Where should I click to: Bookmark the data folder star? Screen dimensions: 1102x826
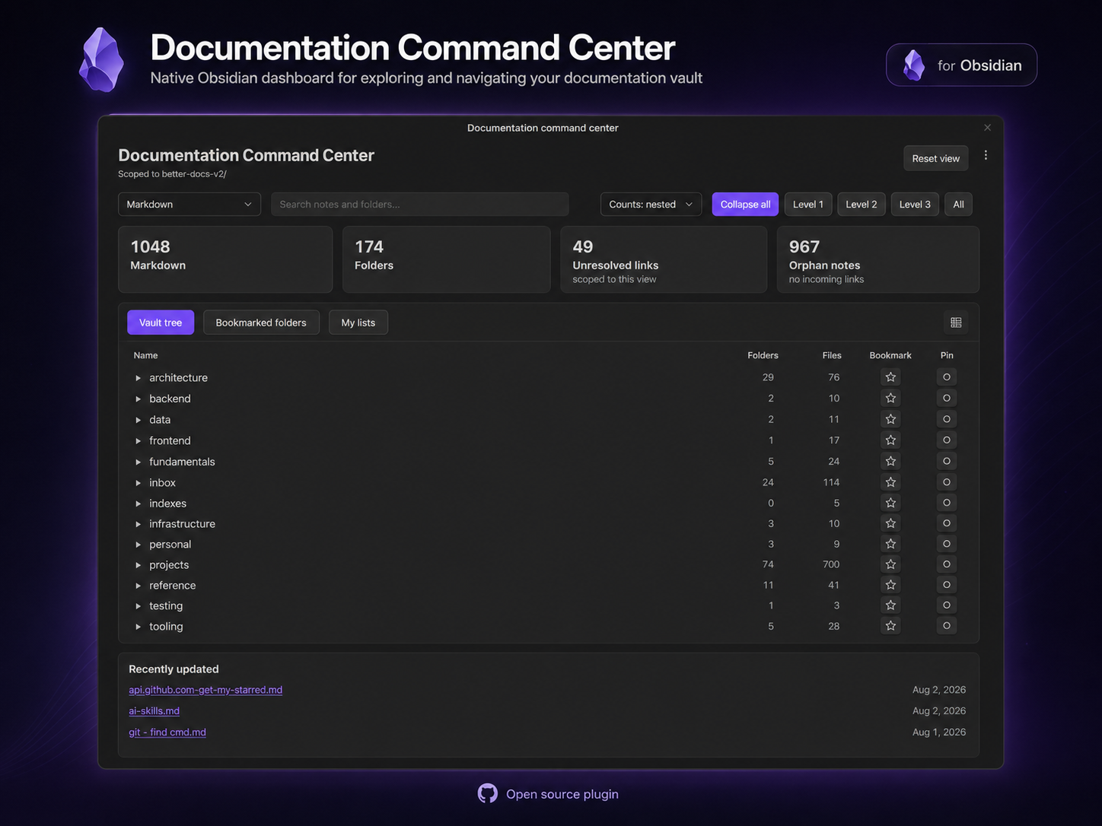tap(890, 419)
